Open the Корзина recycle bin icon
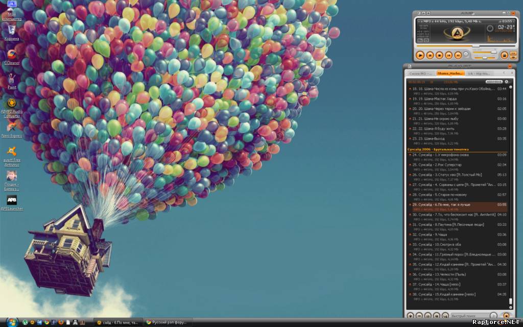The width and height of the screenshot is (523, 327). pyautogui.click(x=12, y=33)
